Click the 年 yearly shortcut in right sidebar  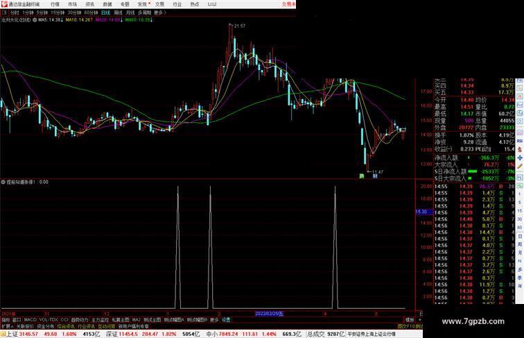pyautogui.click(x=520, y=286)
